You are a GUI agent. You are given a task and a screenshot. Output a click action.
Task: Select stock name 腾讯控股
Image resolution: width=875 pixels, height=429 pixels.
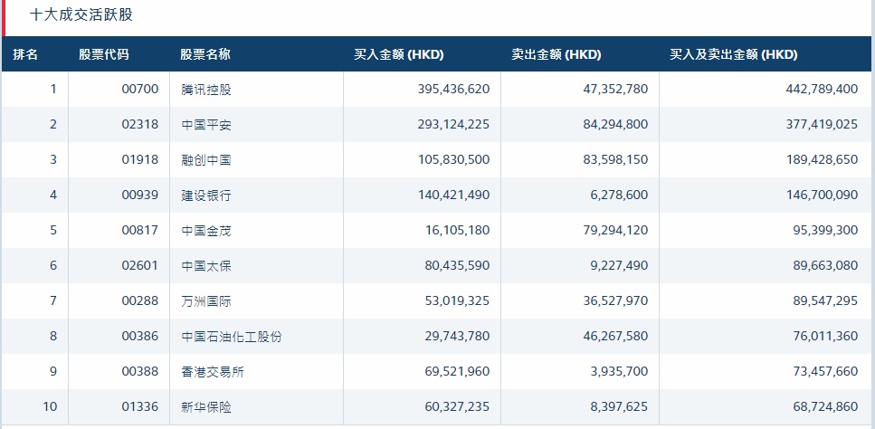coord(206,90)
